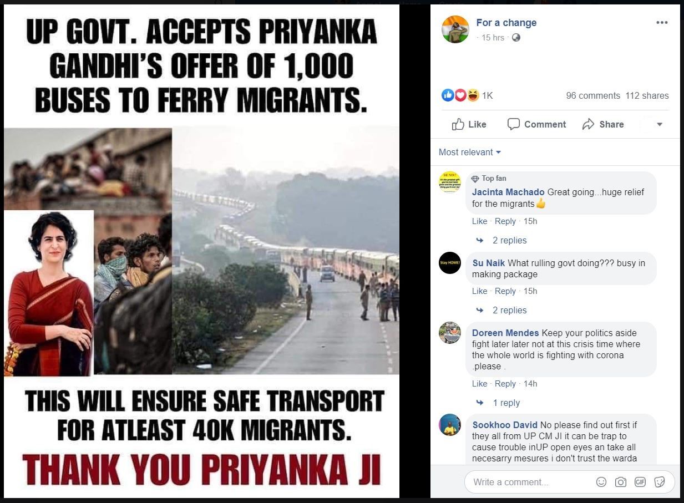
Task: Expand 2 replies under Jacinta Machado's comment
Action: 509,240
